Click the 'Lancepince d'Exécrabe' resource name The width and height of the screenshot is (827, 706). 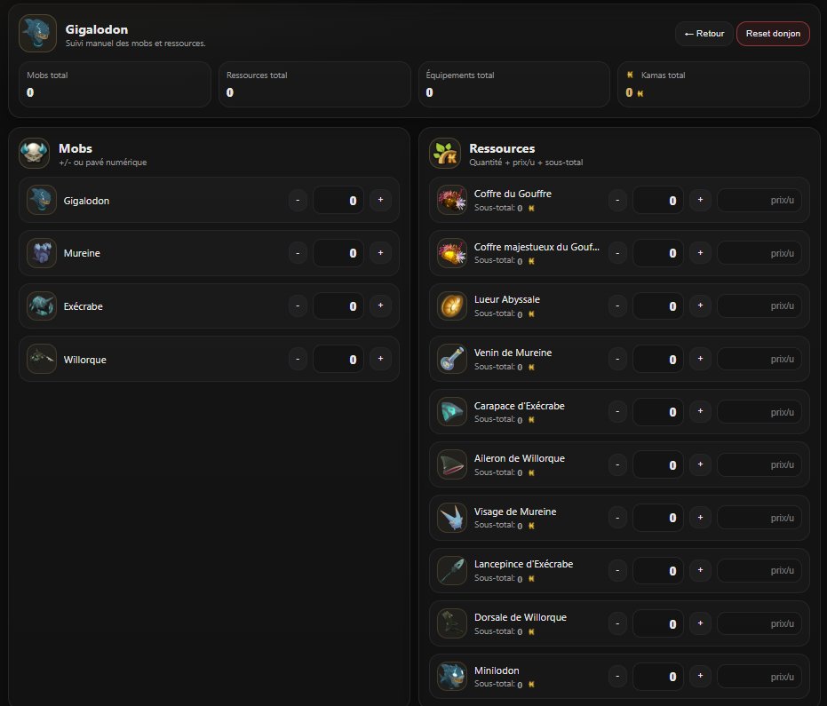coord(523,564)
